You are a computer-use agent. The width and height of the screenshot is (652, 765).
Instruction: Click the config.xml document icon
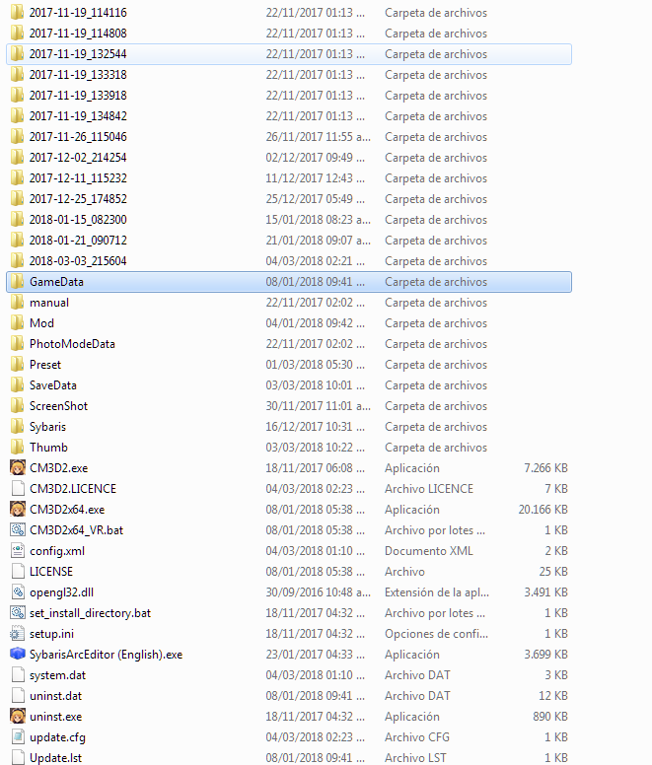click(18, 551)
